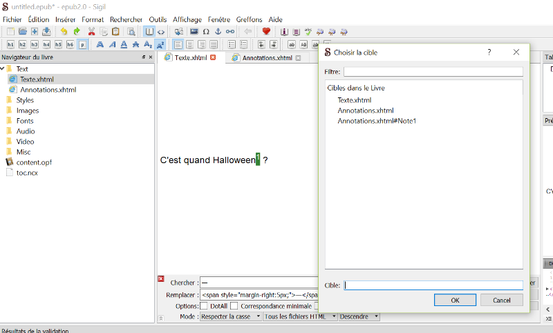Open the Descendre direction dropdown
Viewport: 553px width, 333px height.
[359, 316]
